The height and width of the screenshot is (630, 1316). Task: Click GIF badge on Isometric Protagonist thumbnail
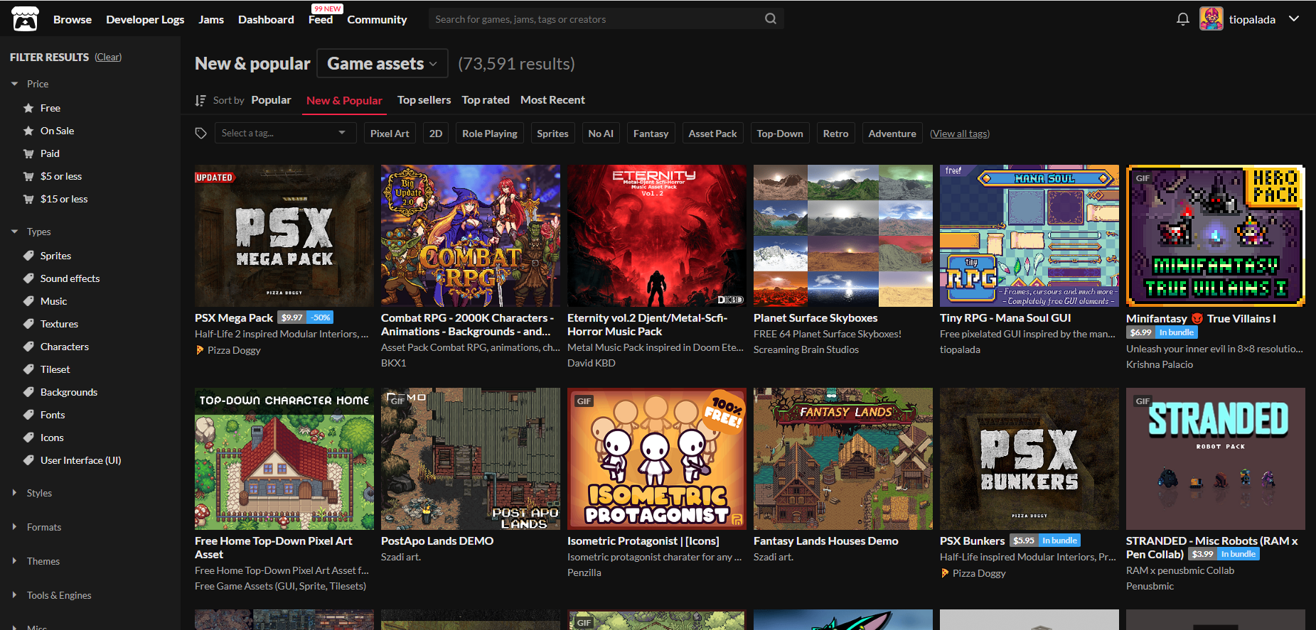tap(584, 401)
